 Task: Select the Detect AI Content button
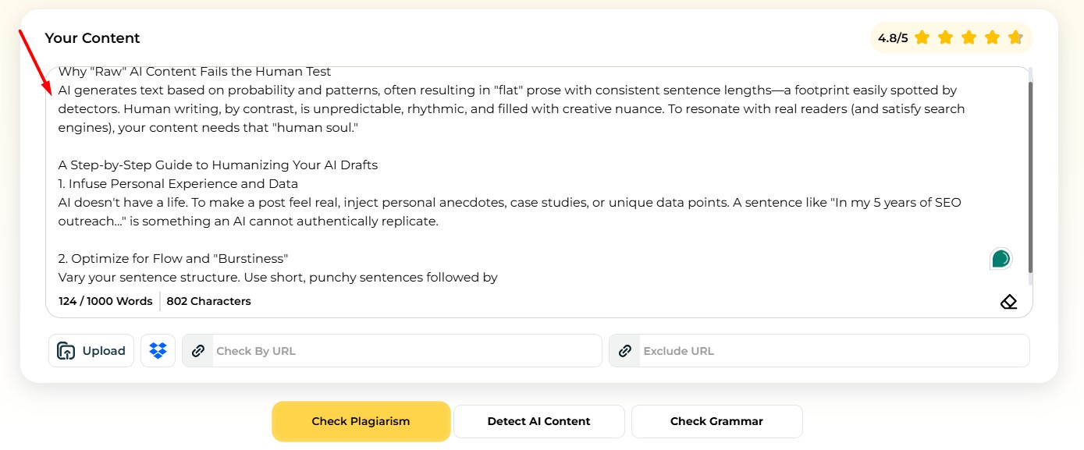[x=538, y=421]
